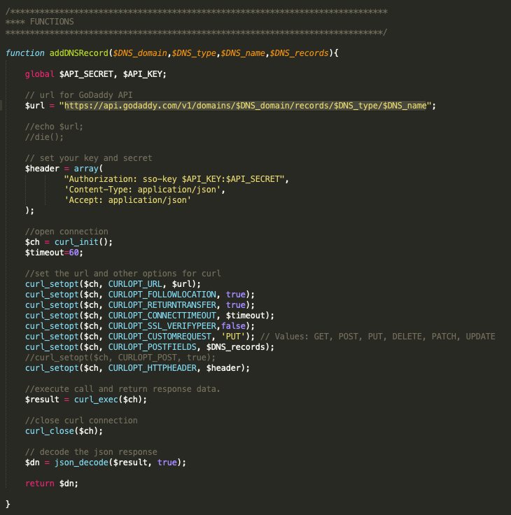Click the global keyword

(39, 74)
